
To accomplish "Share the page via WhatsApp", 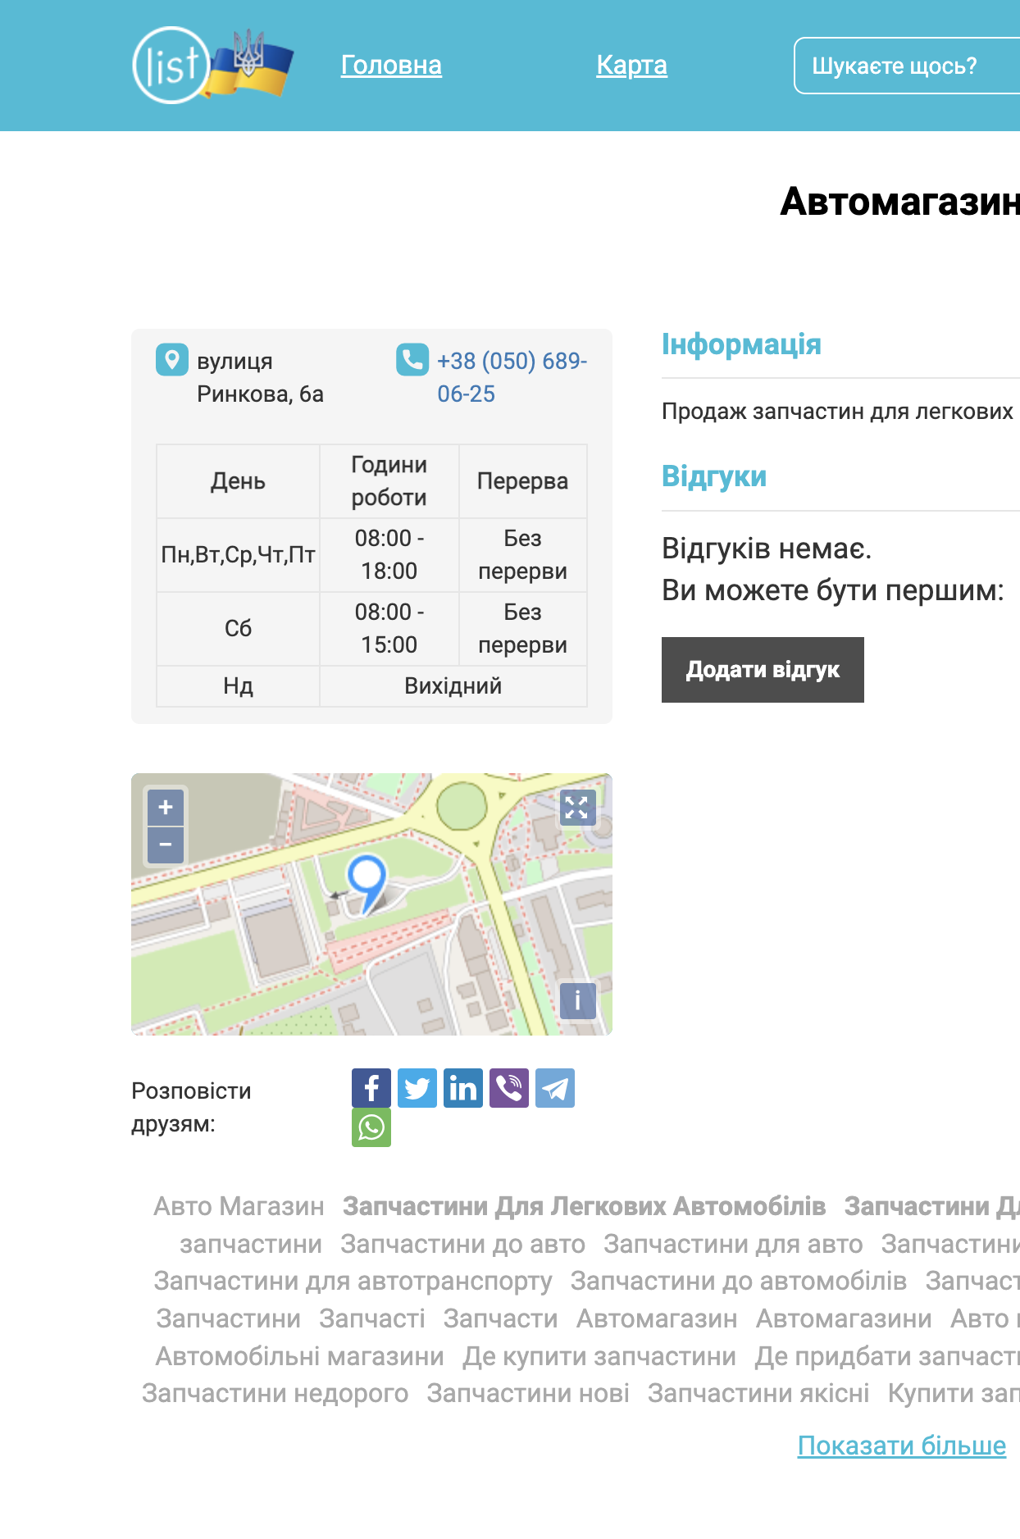I will coord(371,1127).
